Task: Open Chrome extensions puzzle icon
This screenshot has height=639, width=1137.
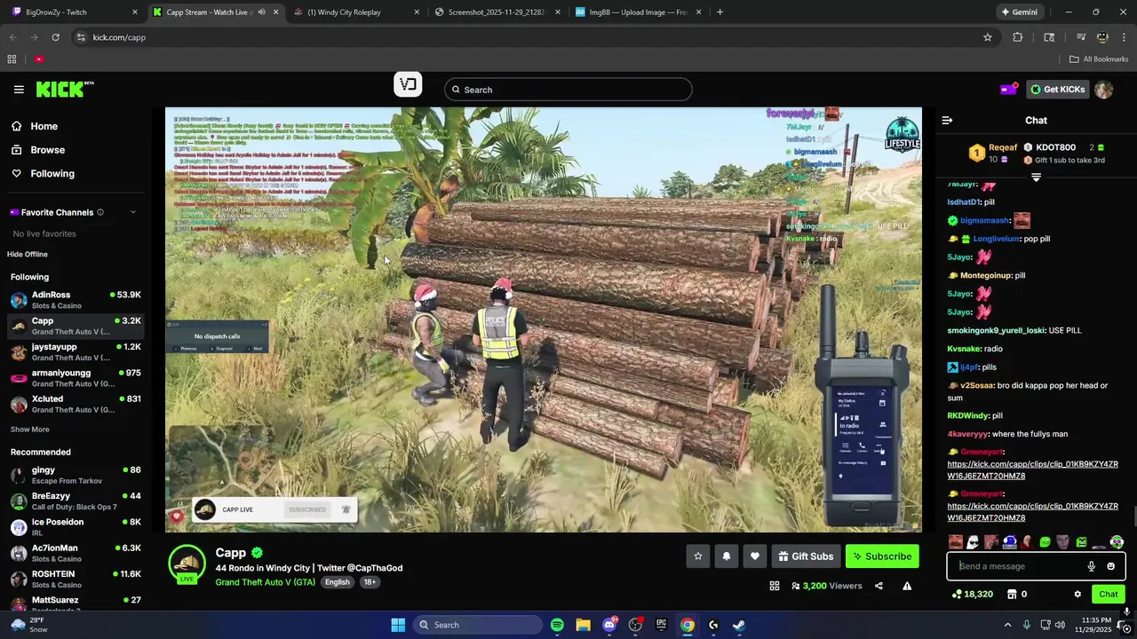Action: click(1018, 37)
